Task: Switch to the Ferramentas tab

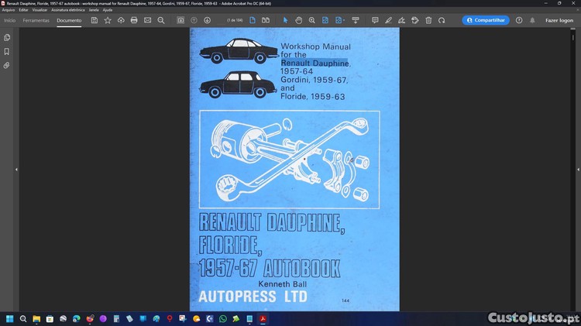Action: [x=36, y=20]
